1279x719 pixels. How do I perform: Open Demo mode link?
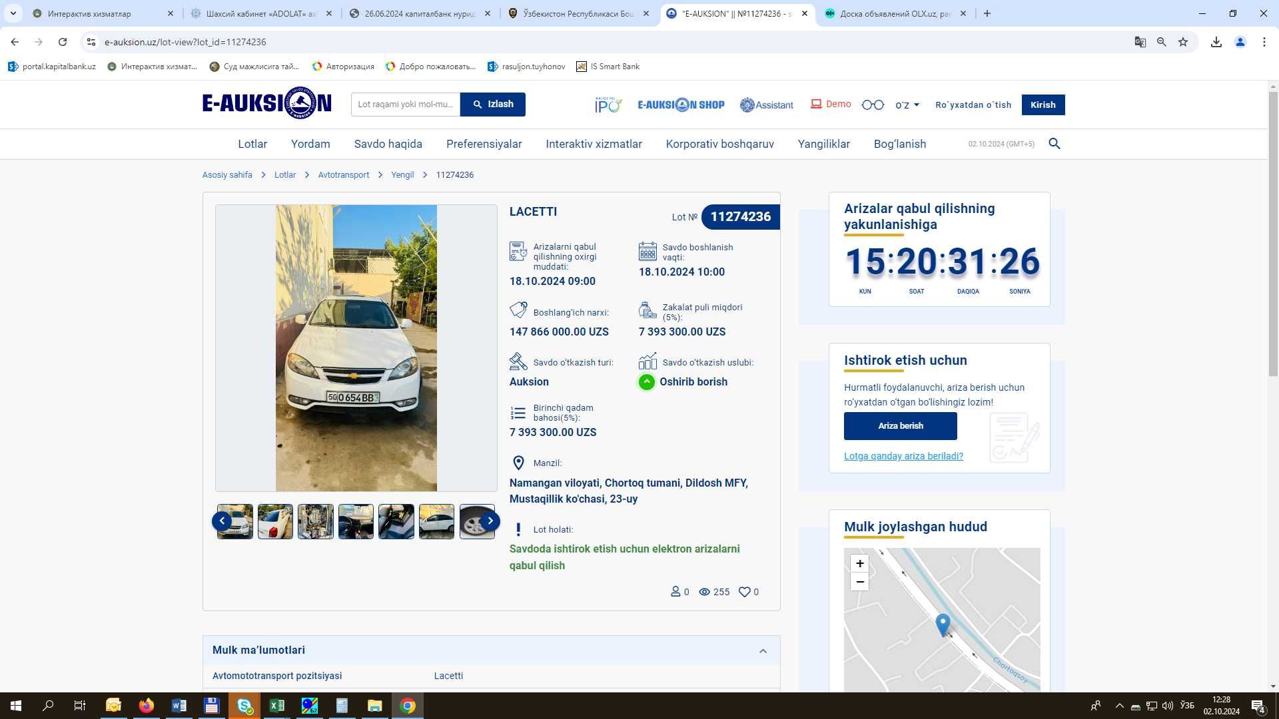[831, 104]
